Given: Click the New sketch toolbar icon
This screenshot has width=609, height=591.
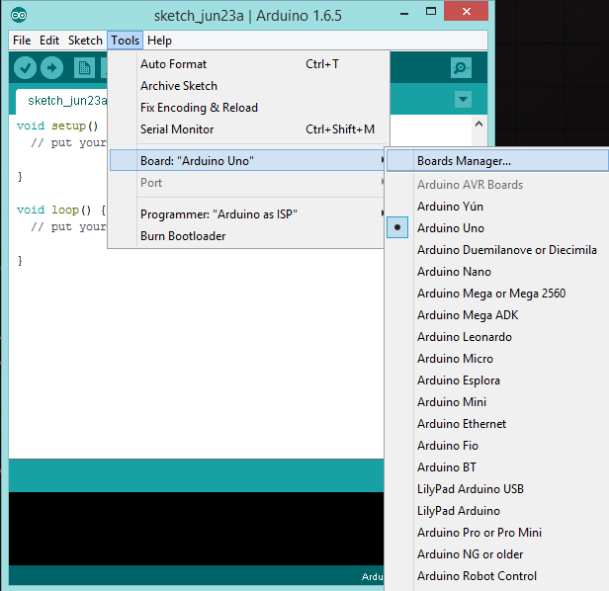Looking at the screenshot, I should [x=84, y=68].
